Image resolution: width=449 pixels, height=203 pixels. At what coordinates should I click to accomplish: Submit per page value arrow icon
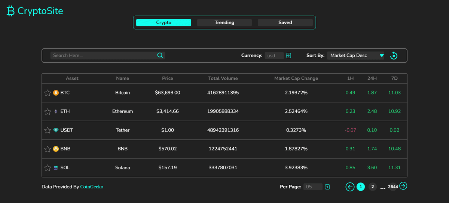(327, 187)
